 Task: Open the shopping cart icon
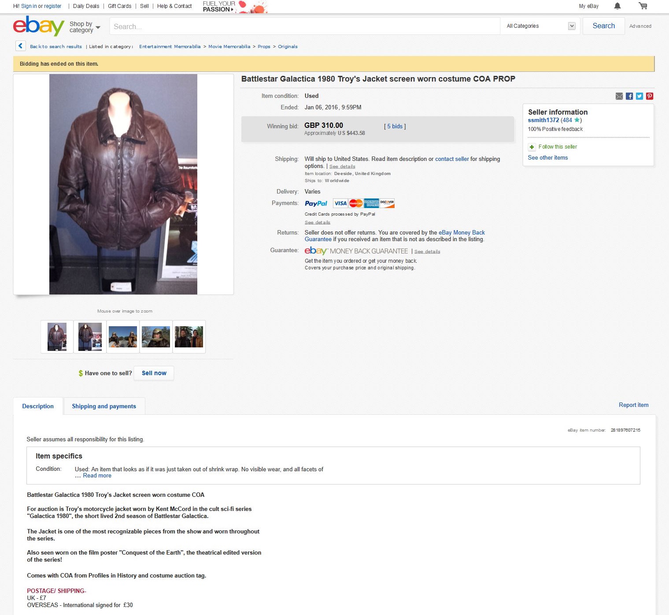tap(643, 6)
